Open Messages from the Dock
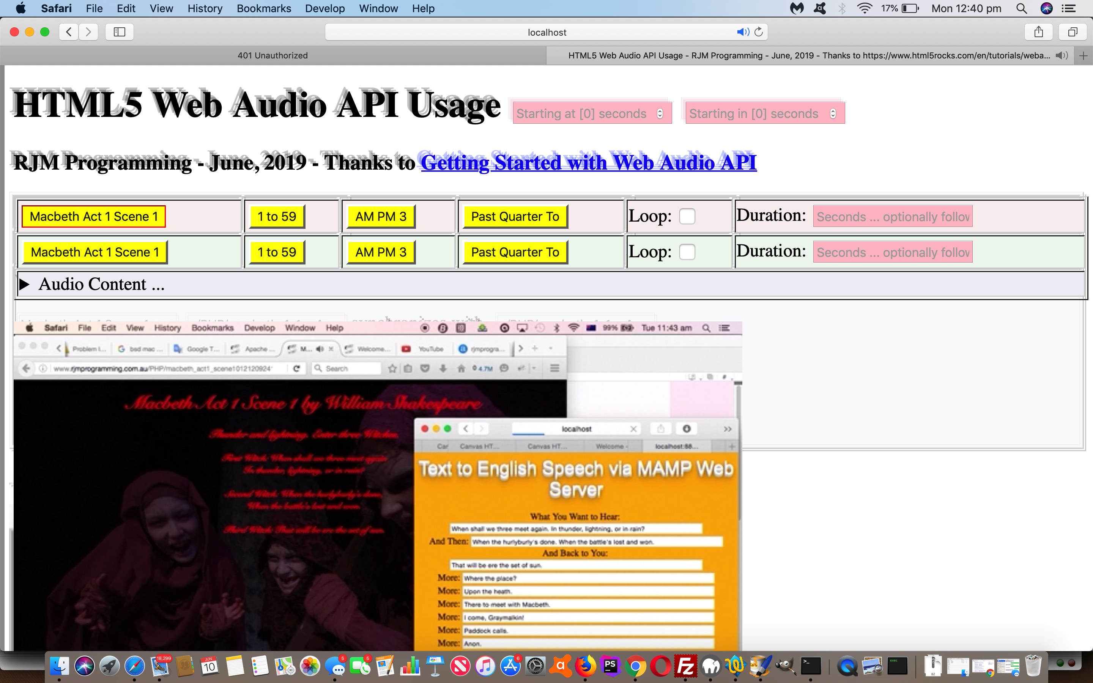The height and width of the screenshot is (683, 1093). point(335,666)
